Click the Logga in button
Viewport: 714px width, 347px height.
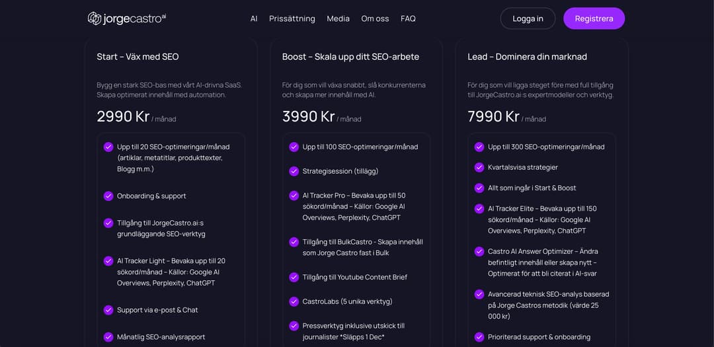(528, 19)
